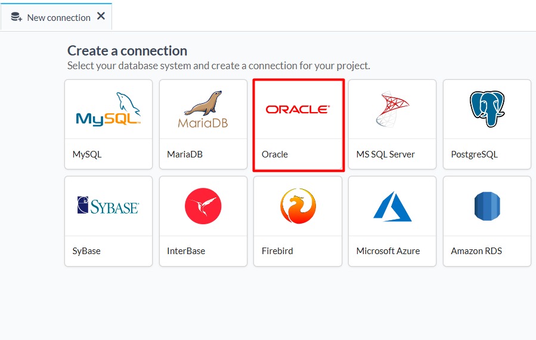536x340 pixels.
Task: Click the red Oracle logo
Action: 298,109
